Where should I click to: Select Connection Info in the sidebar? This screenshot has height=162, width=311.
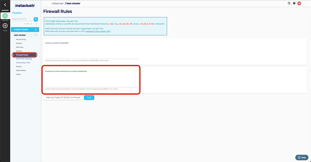point(23,63)
